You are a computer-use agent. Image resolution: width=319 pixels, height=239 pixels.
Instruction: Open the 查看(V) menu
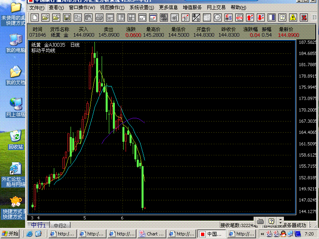pos(56,8)
